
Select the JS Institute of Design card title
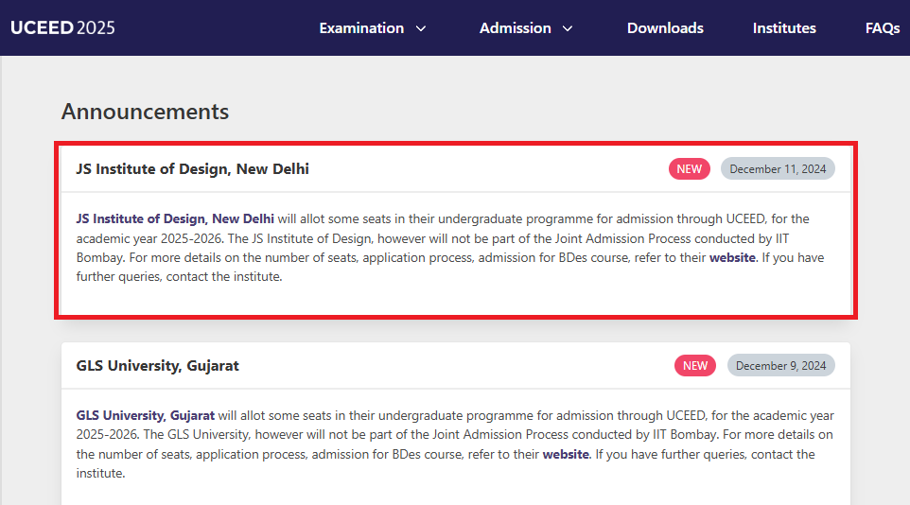192,169
